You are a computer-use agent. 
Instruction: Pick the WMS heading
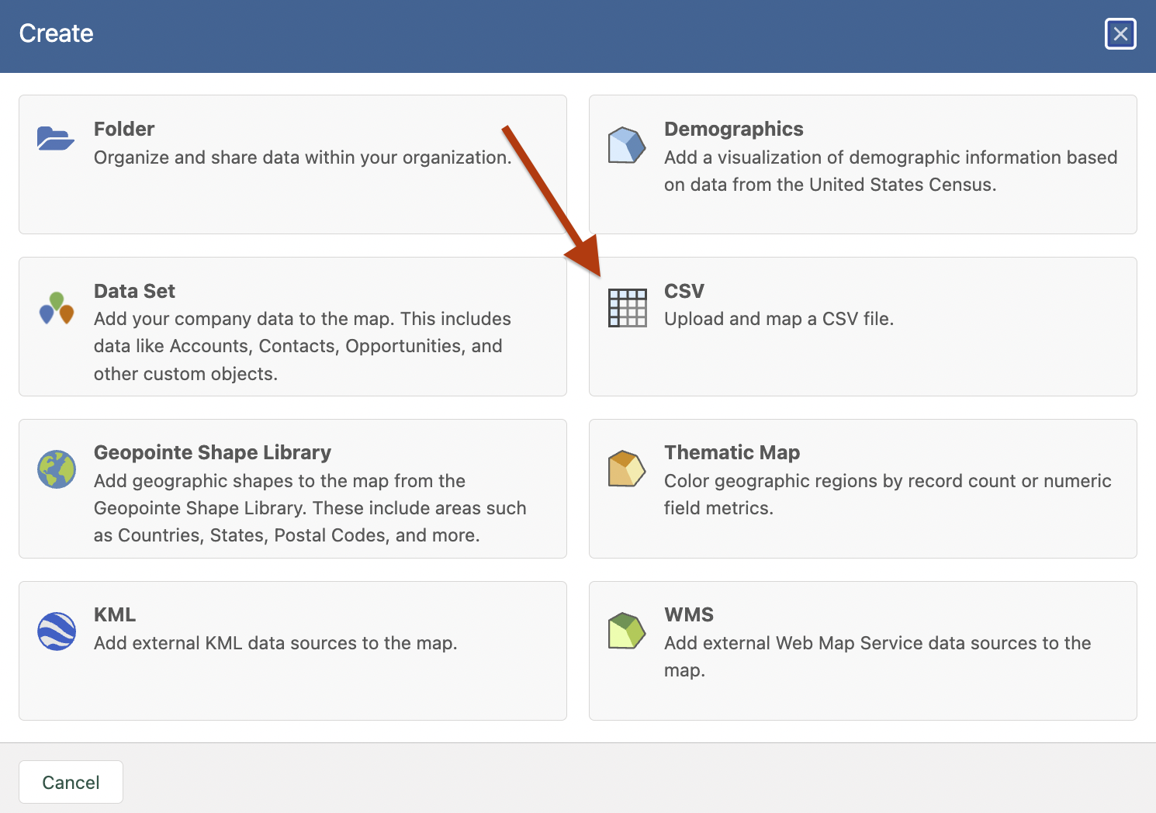coord(689,614)
